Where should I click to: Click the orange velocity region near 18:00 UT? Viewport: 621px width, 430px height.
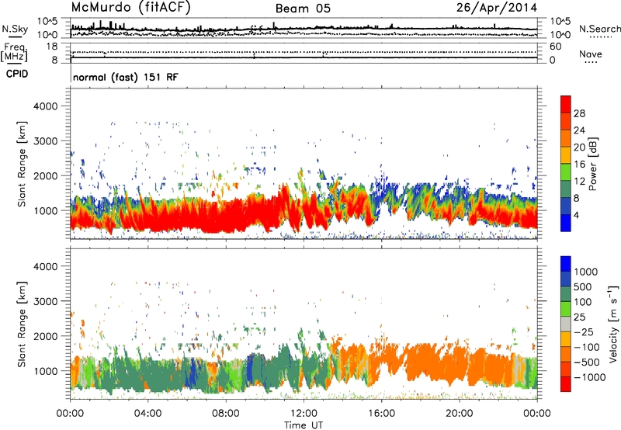coord(420,362)
